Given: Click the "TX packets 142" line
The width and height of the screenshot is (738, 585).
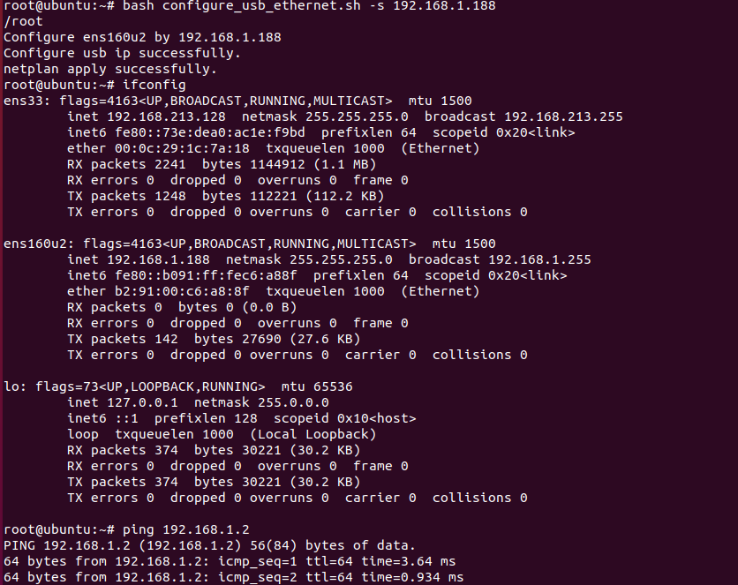Looking at the screenshot, I should pos(122,339).
